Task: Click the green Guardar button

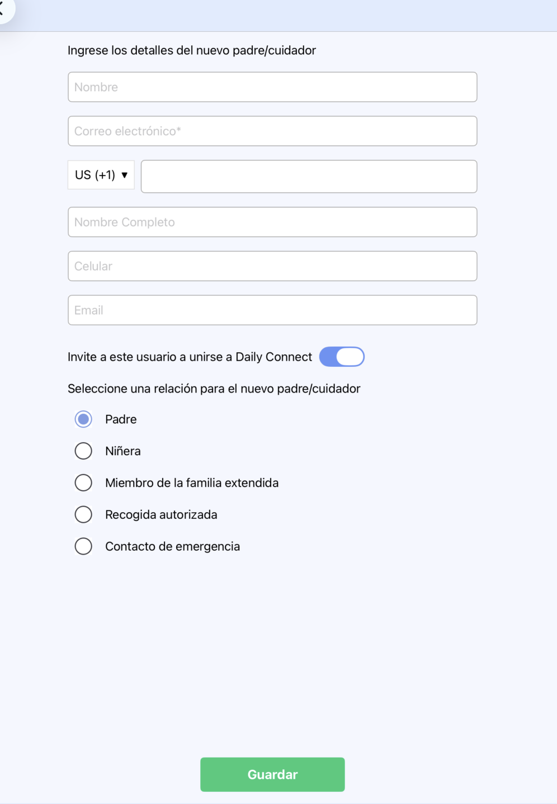Action: (x=272, y=774)
